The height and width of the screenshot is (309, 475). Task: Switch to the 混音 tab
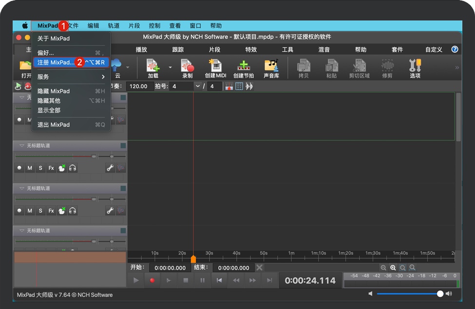coord(324,50)
